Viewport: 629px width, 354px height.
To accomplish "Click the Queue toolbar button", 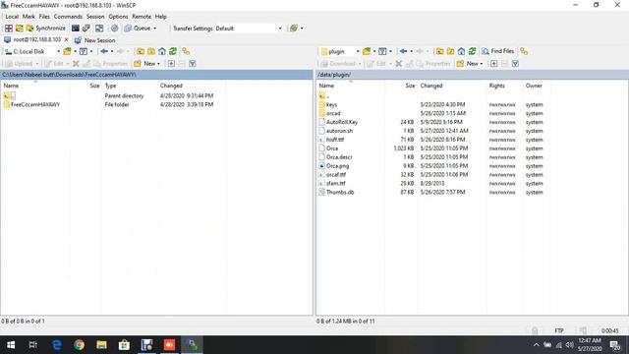I will click(138, 29).
